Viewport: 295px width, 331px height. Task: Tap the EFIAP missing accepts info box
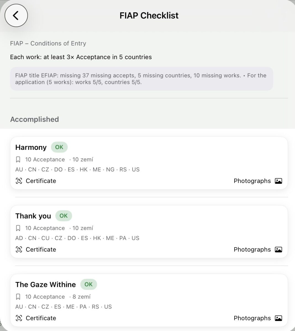141,79
